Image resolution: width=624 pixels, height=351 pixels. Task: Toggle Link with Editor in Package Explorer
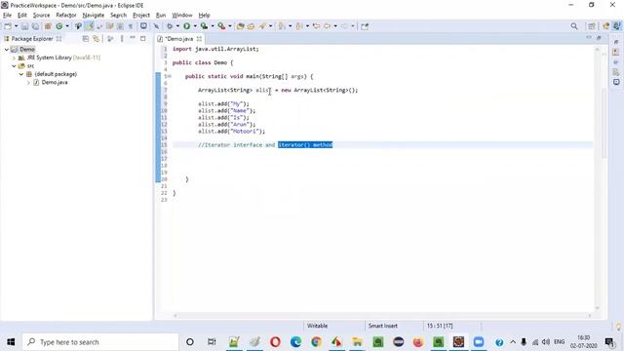point(97,39)
